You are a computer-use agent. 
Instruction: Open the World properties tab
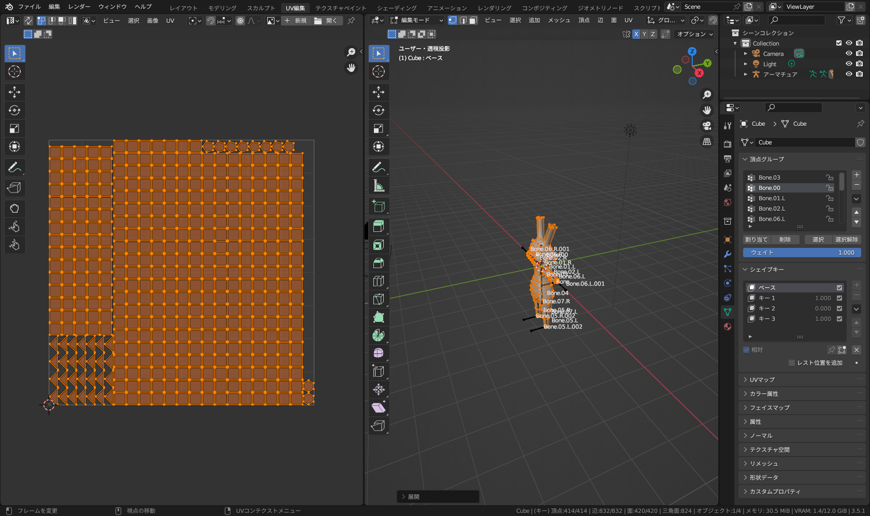pos(728,202)
